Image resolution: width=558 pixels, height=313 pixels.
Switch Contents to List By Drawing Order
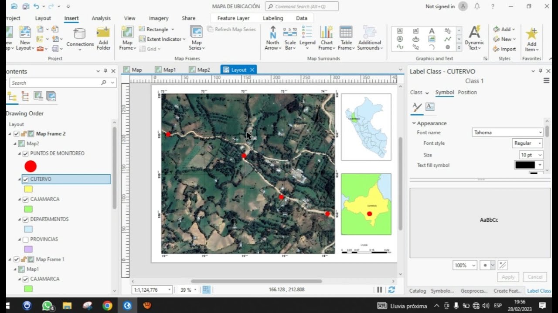point(12,97)
